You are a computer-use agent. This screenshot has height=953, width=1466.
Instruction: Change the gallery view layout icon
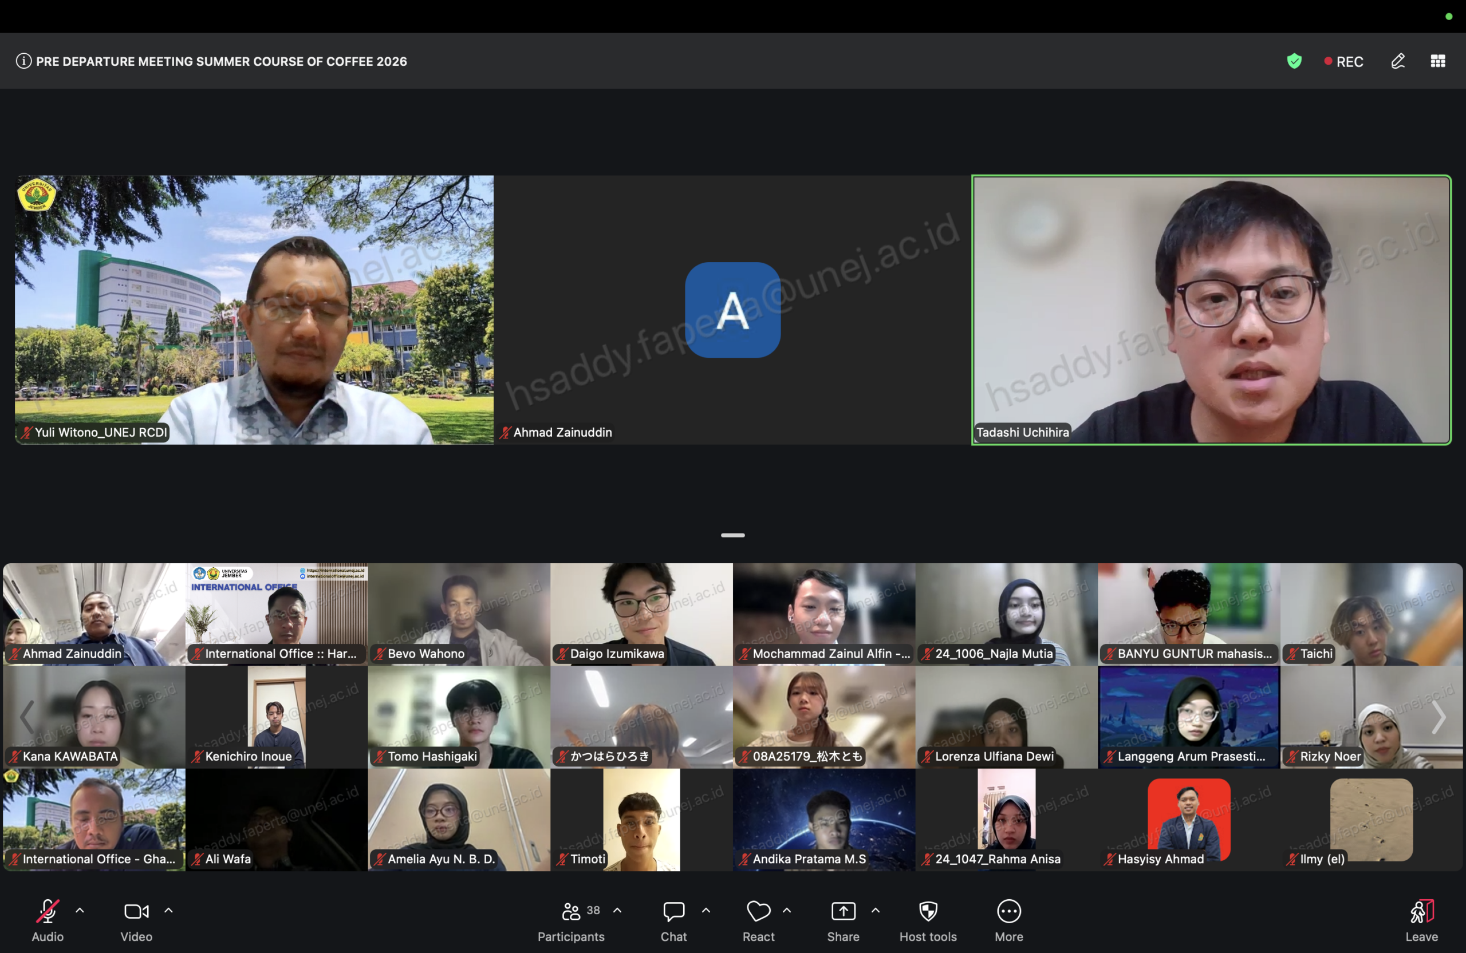click(1438, 61)
